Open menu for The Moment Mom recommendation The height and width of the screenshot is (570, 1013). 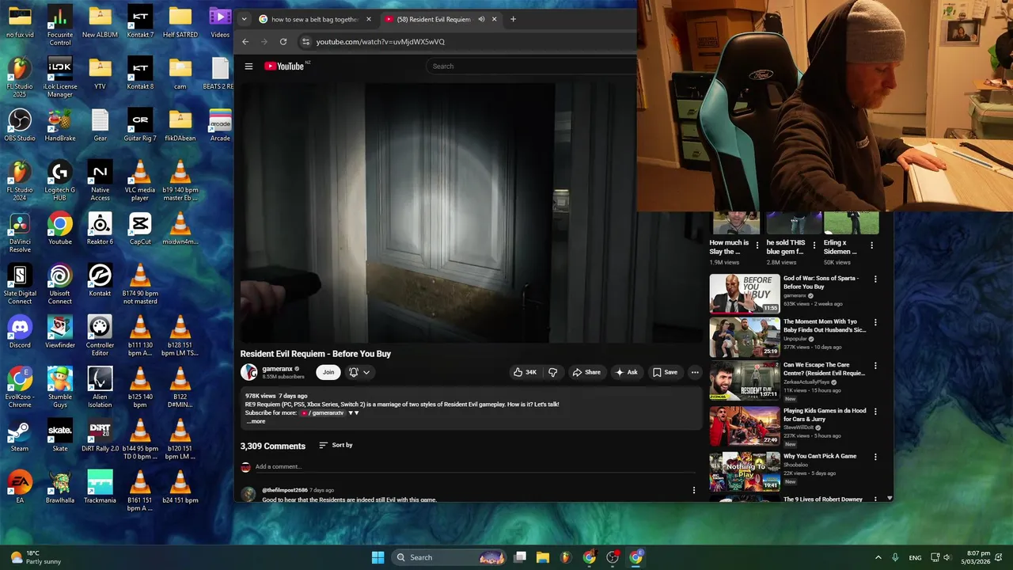click(x=875, y=323)
